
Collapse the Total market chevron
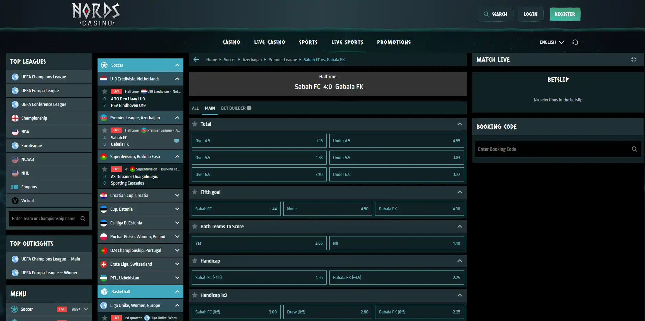click(460, 124)
